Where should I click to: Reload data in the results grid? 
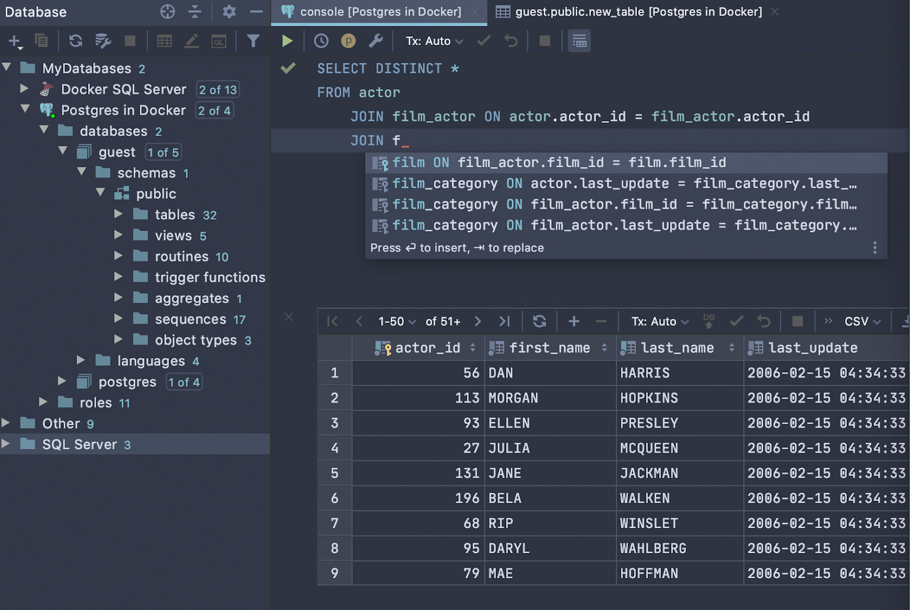(x=539, y=321)
